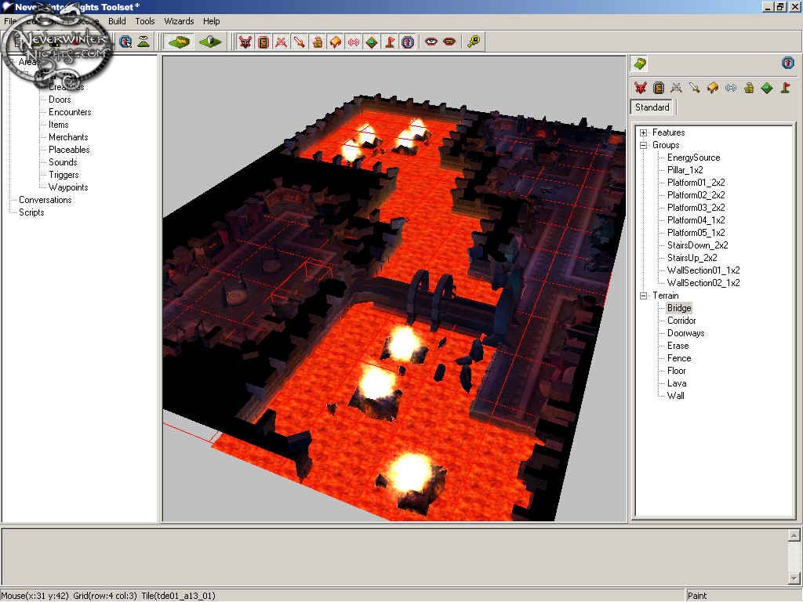Switch to the Standard tab
The image size is (803, 602).
(x=652, y=107)
